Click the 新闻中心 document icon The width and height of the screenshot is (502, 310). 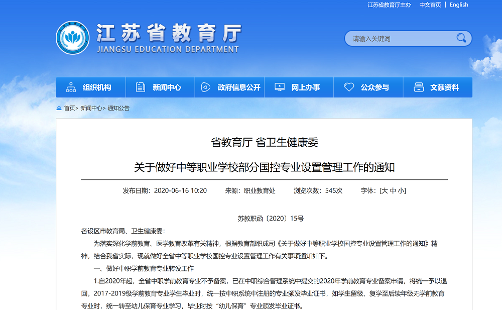(141, 87)
